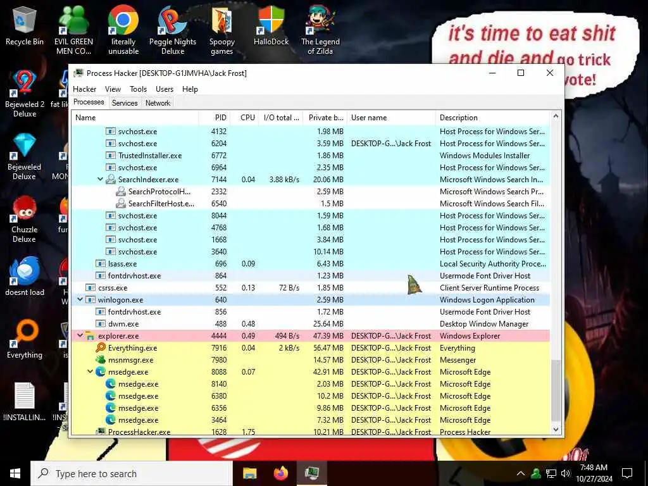Select the Processes tab
Viewport: 648px width, 486px height.
[89, 102]
